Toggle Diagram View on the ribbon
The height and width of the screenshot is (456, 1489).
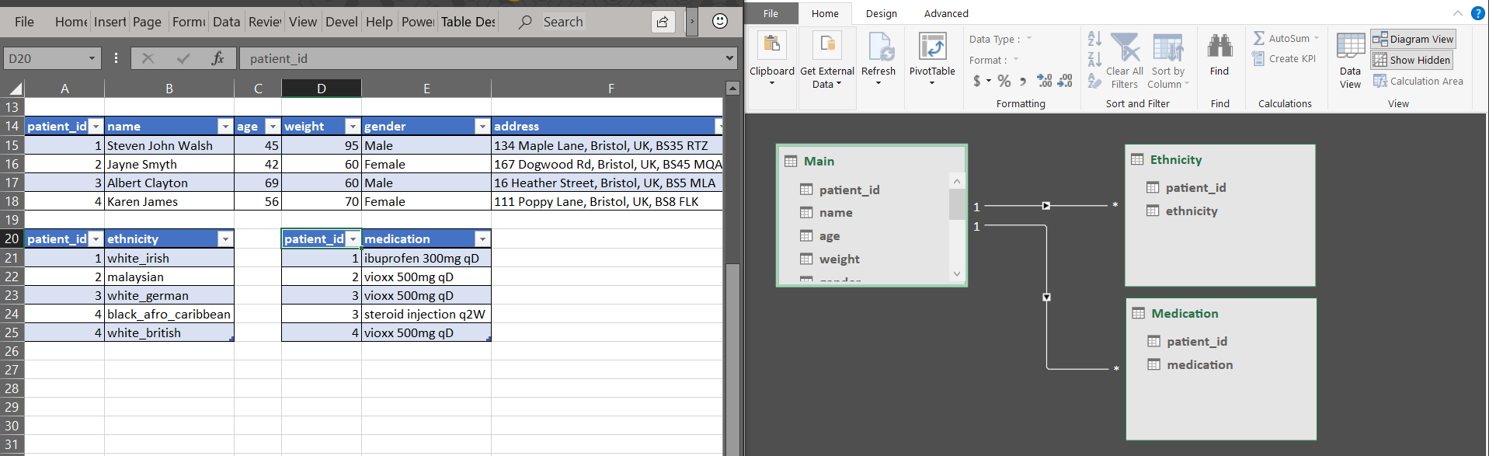(1413, 39)
